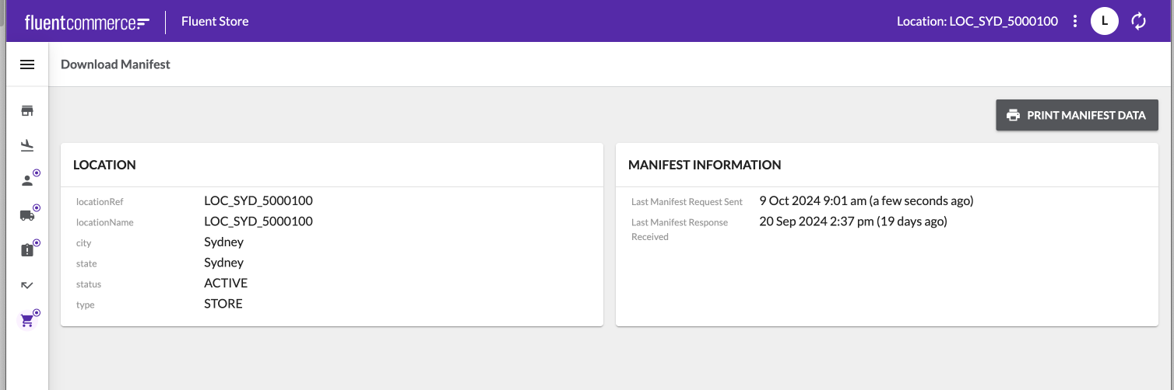This screenshot has width=1174, height=390.
Task: Click the Fluent Store header title
Action: point(215,22)
